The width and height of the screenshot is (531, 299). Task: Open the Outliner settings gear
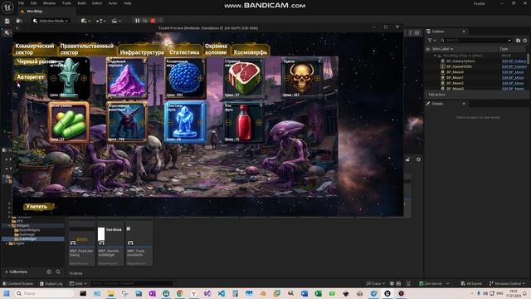tap(525, 41)
